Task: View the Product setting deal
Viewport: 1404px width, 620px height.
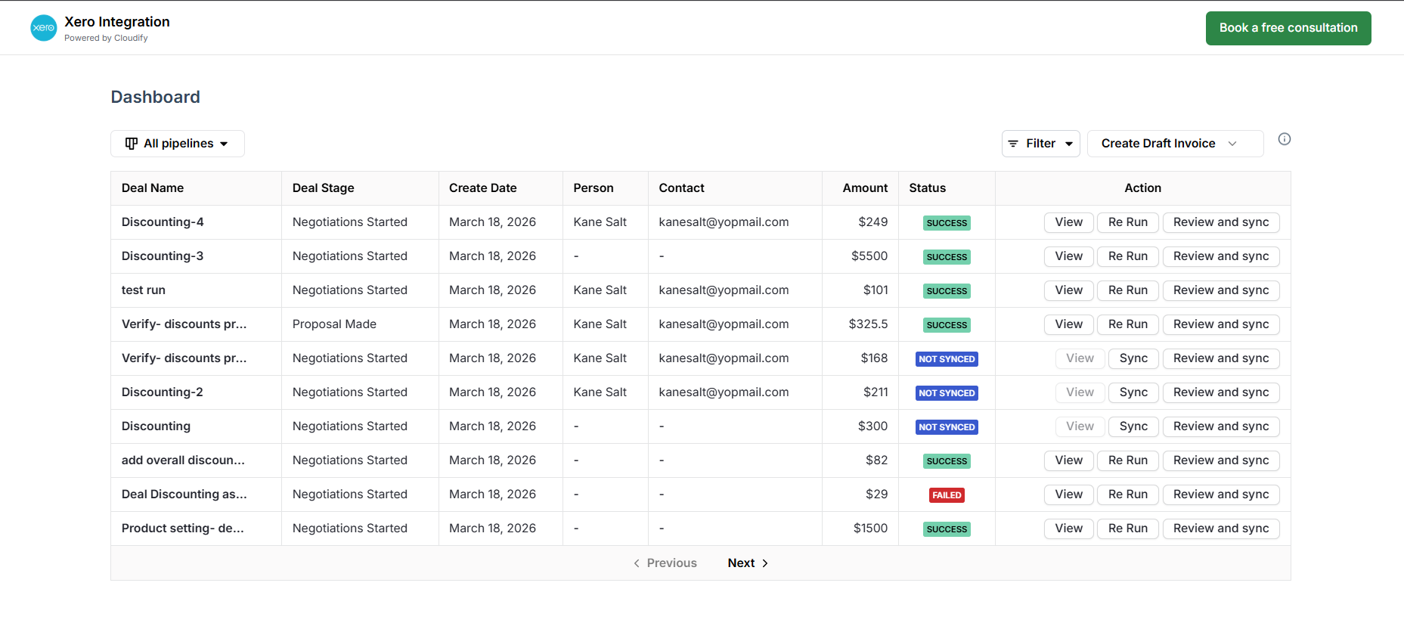Action: coord(1069,529)
